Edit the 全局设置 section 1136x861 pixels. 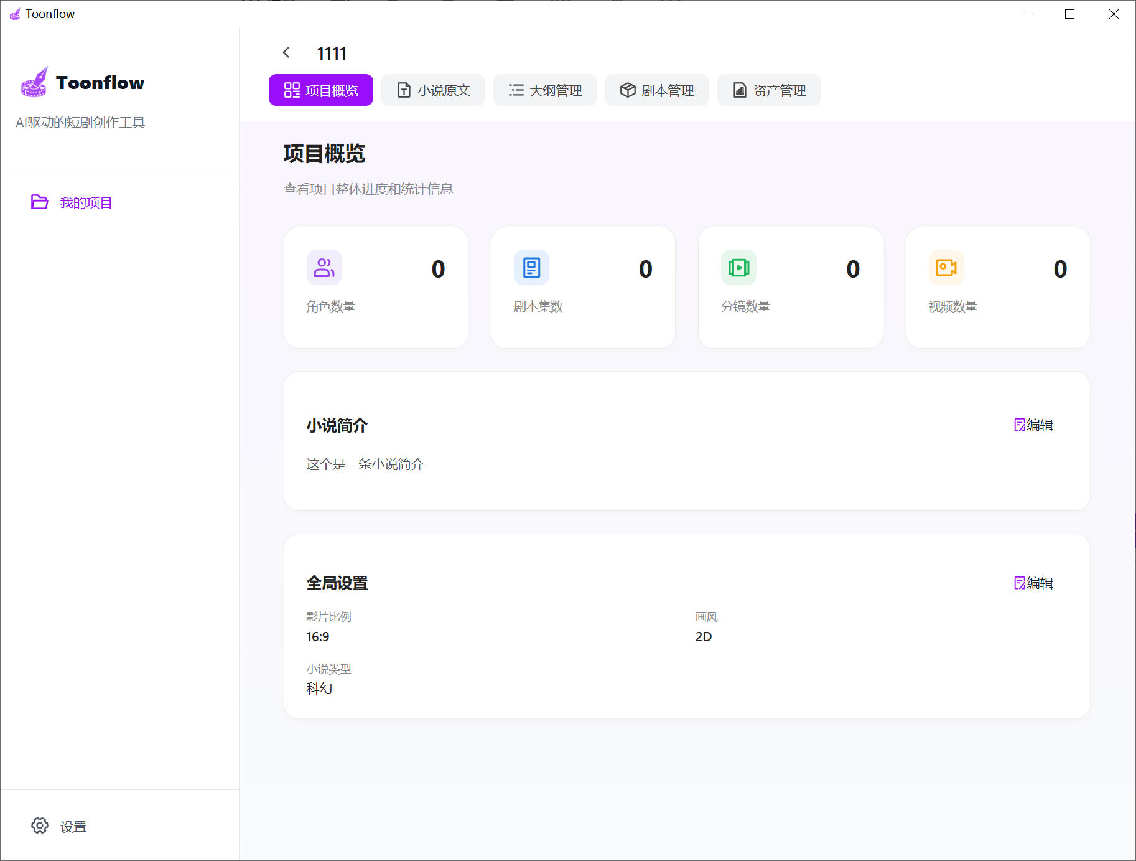coord(1033,583)
